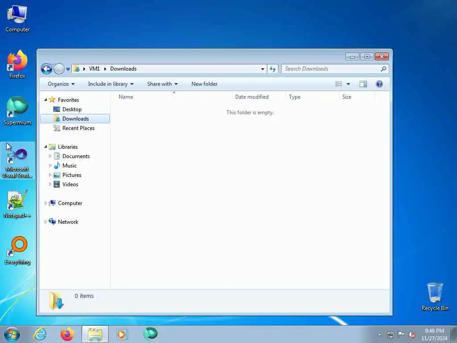Viewport: 457px width, 343px height.
Task: Expand the Music library node
Action: click(x=50, y=166)
